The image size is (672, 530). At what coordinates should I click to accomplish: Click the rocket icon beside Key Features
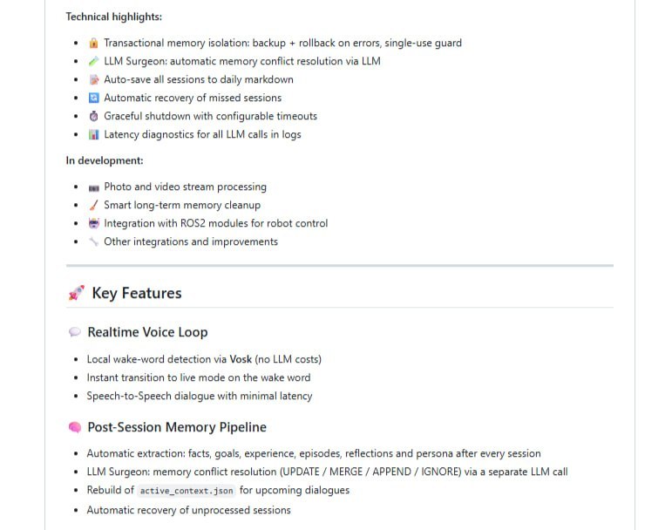pos(77,293)
